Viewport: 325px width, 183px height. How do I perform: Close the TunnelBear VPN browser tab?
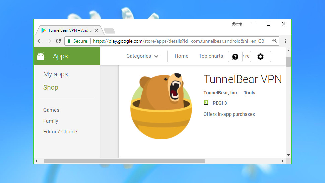pyautogui.click(x=97, y=30)
